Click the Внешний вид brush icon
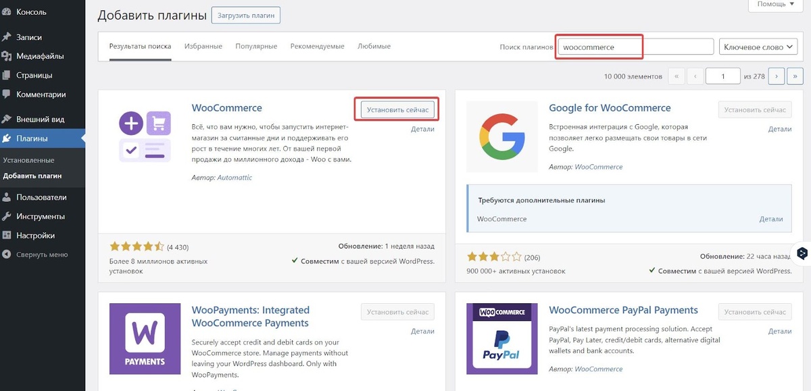 click(7, 119)
